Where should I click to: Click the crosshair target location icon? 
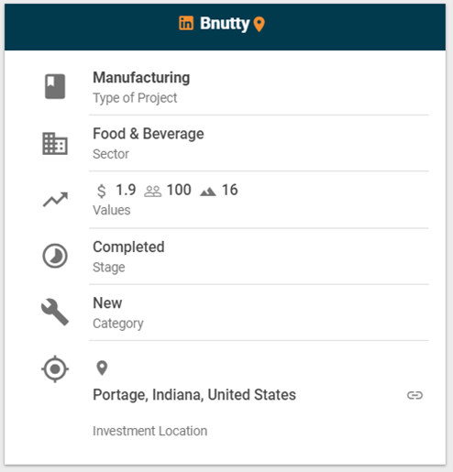(x=55, y=368)
